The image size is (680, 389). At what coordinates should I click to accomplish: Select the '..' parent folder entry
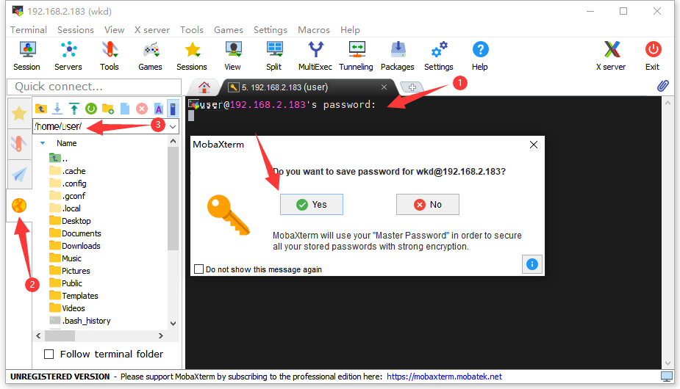click(x=59, y=158)
